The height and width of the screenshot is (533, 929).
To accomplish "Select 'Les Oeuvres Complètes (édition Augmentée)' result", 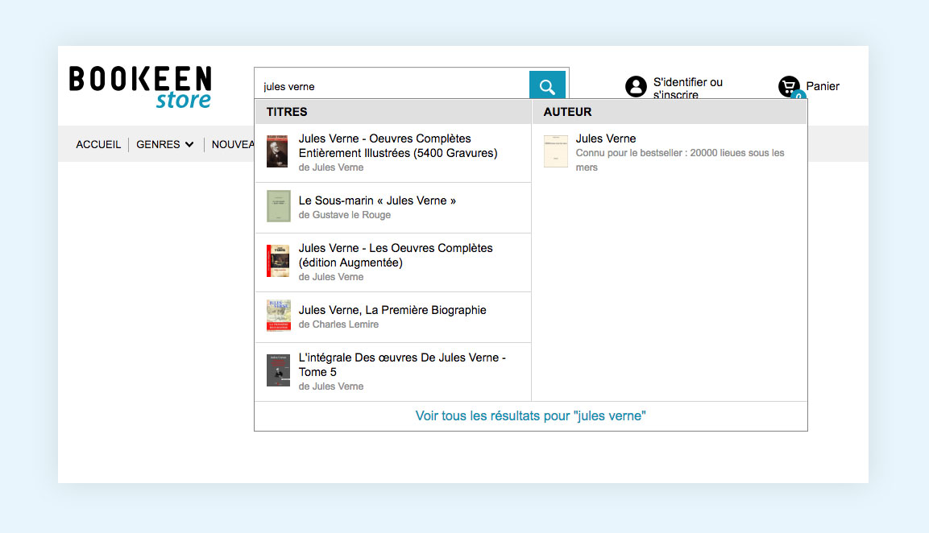I will point(393,262).
